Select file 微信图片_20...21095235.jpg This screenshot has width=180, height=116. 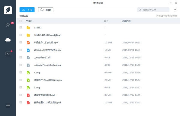(48, 80)
